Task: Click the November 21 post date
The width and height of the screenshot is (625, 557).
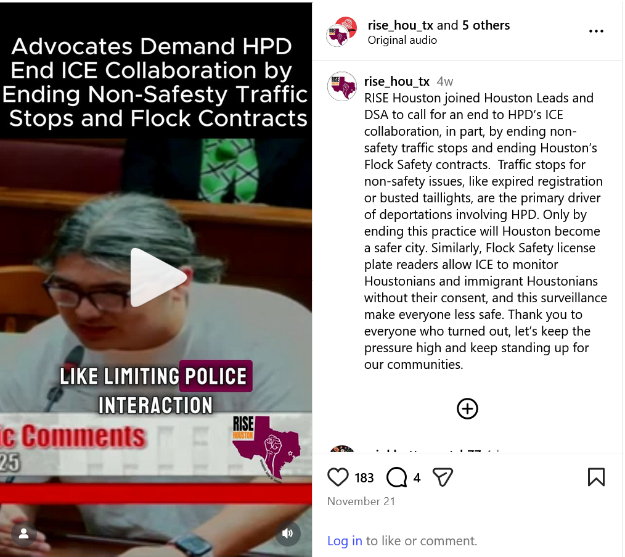Action: [361, 501]
